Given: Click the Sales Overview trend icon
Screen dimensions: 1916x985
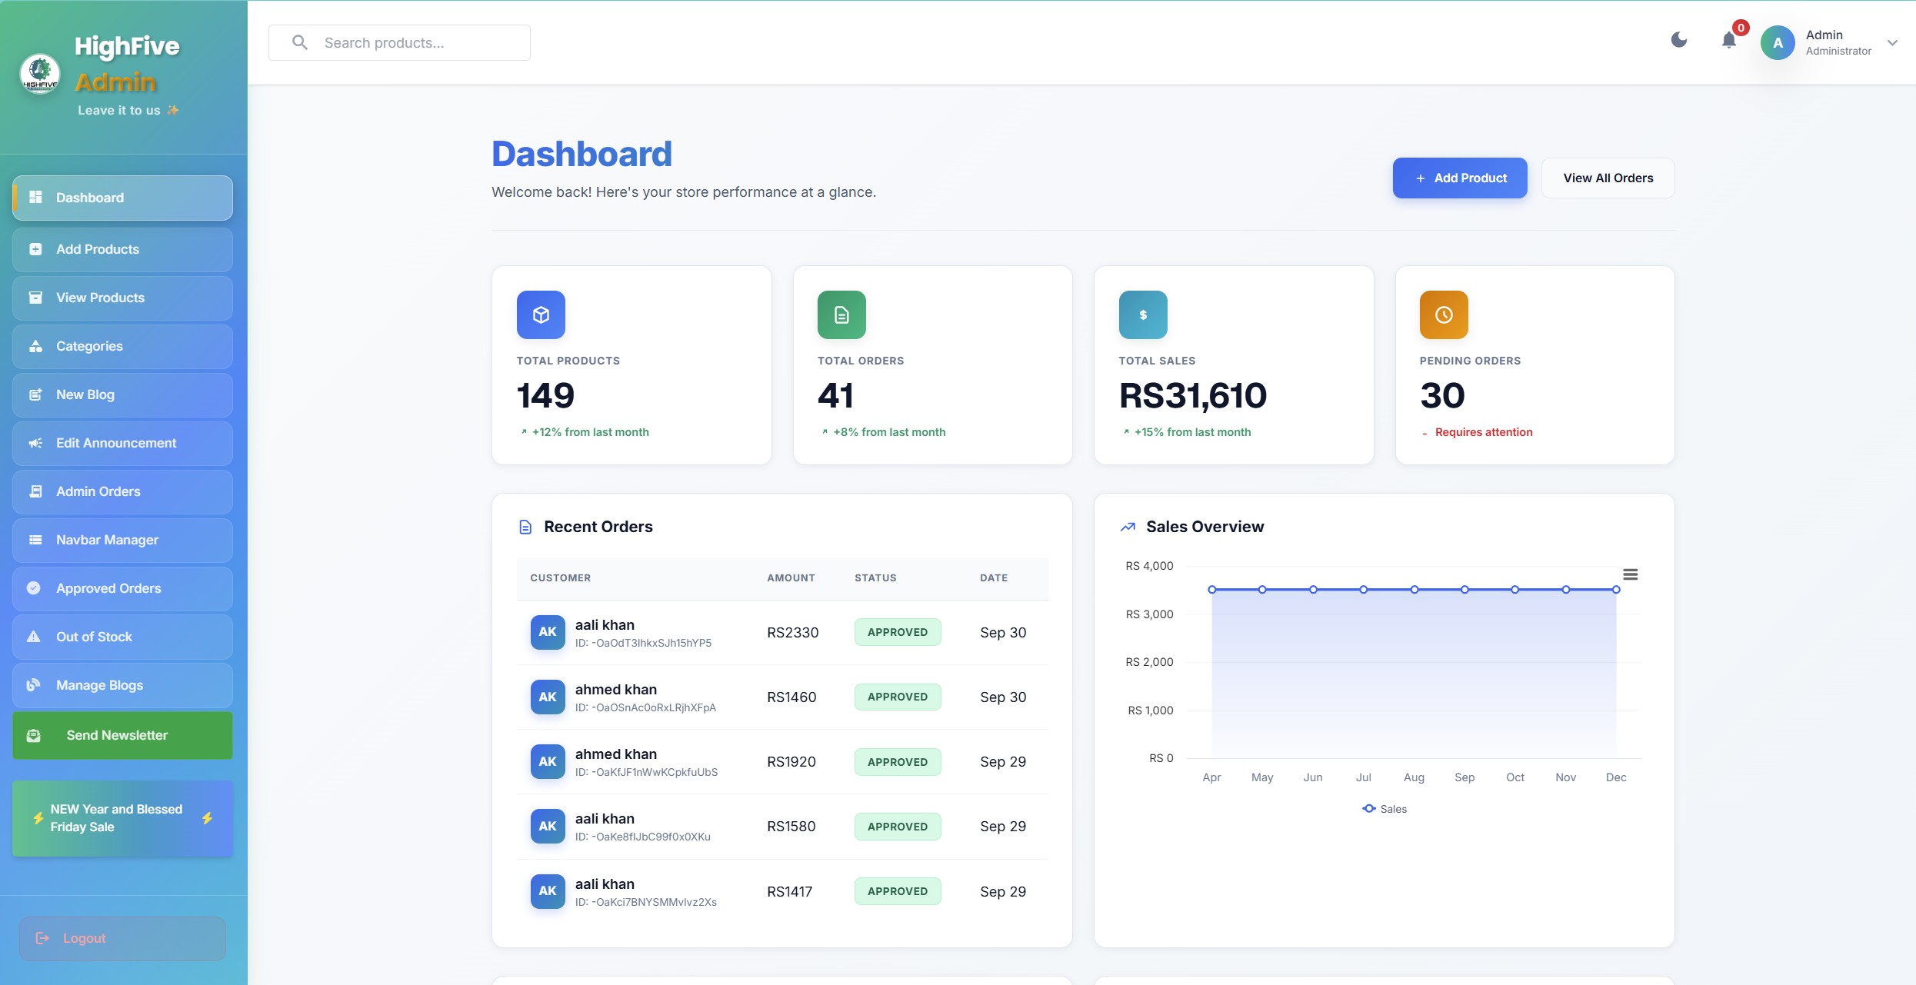Looking at the screenshot, I should point(1127,527).
